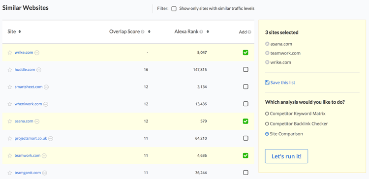
Task: Click the Let's run it! button
Action: point(286,156)
